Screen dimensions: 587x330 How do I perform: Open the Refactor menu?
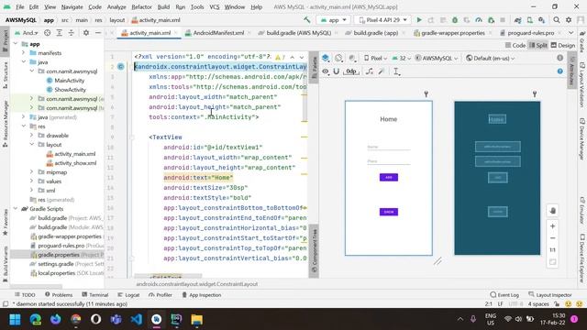[x=141, y=6]
